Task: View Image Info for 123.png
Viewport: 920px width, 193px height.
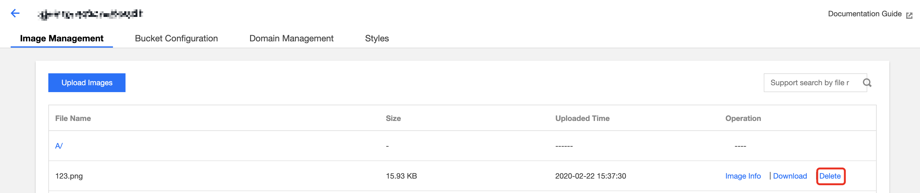Action: pos(743,176)
